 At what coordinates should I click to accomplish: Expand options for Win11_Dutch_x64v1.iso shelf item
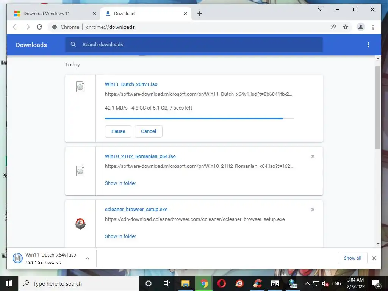(x=88, y=258)
